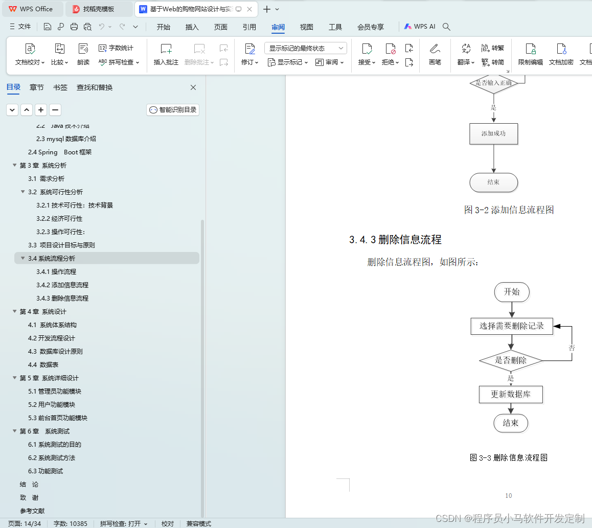Switch to the 视图 ribbon tab
This screenshot has height=528, width=592.
click(307, 27)
